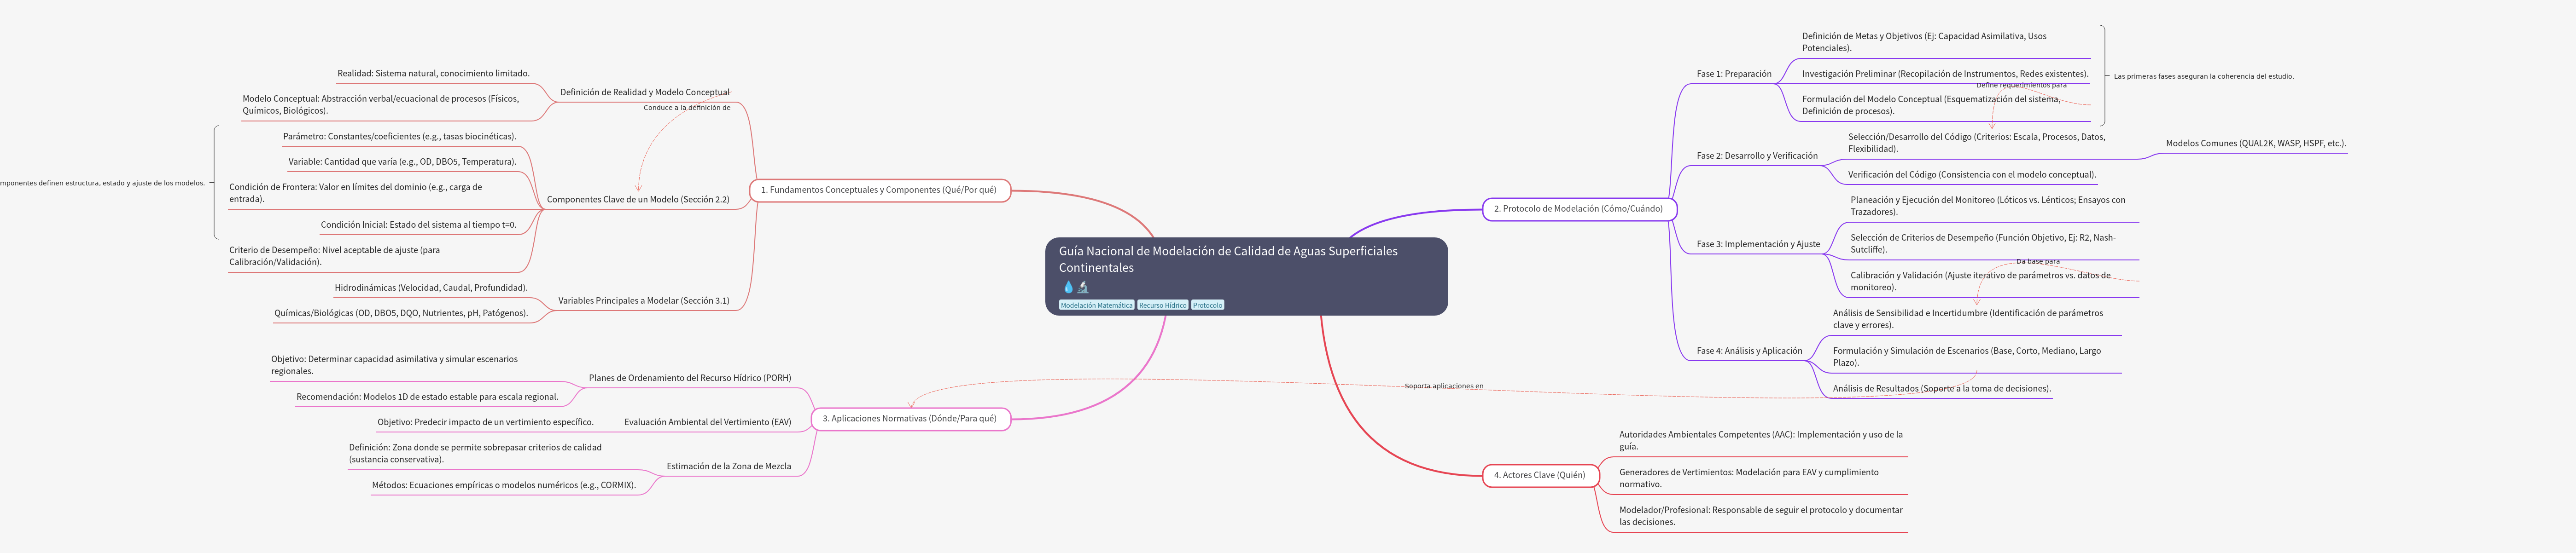Click the 'Soporta aplicaciones en' link label
The image size is (2576, 553).
[x=1443, y=386]
